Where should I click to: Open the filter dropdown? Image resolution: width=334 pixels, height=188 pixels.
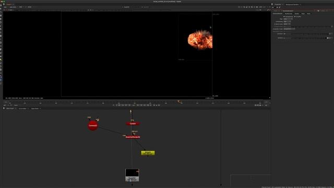click(x=288, y=19)
